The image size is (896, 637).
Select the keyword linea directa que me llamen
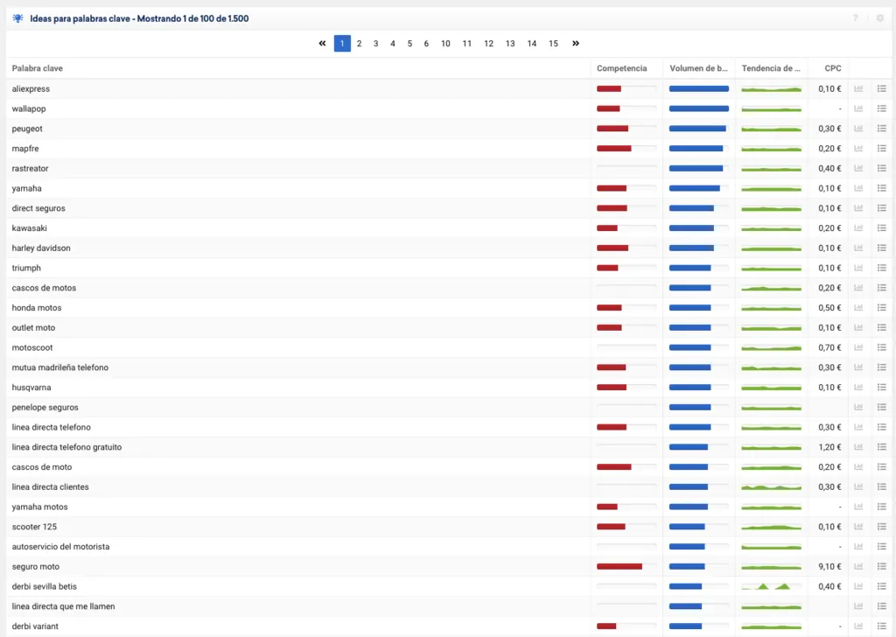[x=63, y=606]
